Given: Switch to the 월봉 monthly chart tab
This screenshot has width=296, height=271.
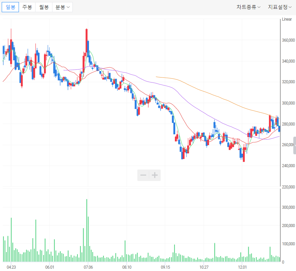Looking at the screenshot, I should 44,7.
